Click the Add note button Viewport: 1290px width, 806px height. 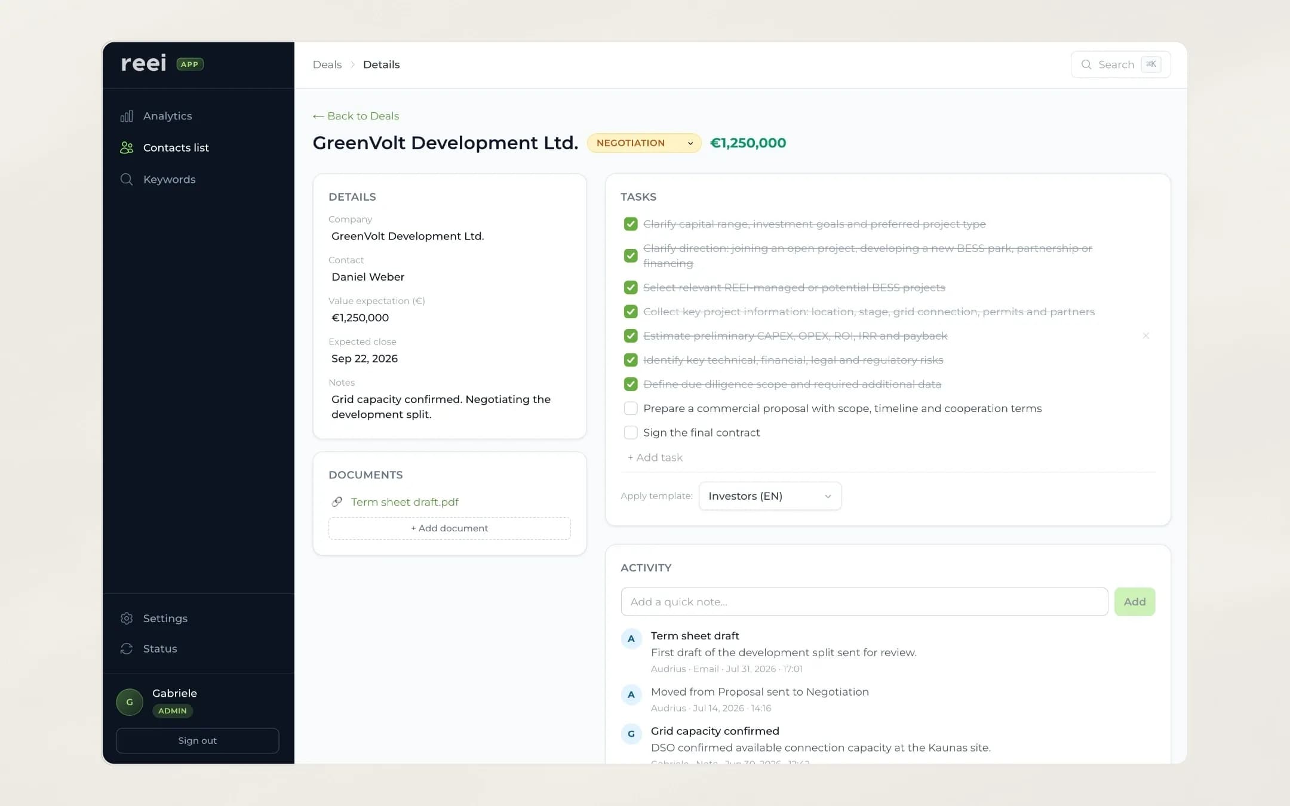tap(1134, 602)
